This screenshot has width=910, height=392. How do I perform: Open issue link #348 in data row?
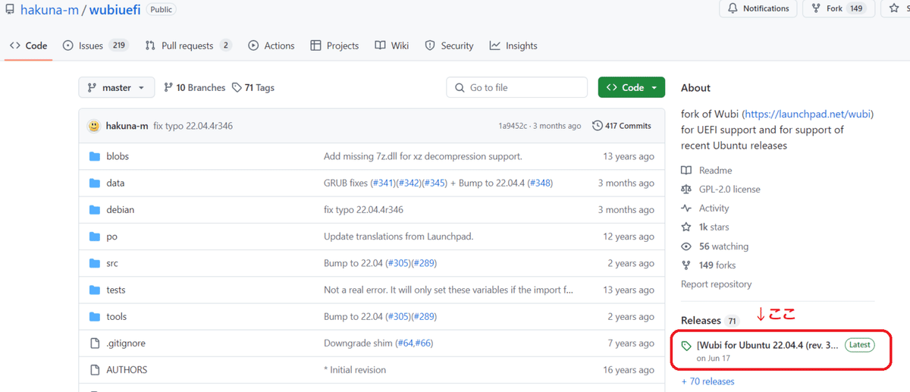pos(539,183)
